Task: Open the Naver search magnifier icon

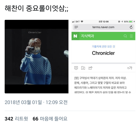Action: point(125,36)
